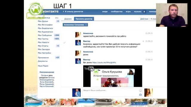Click the +1 badge beside Мои Ответы
Image resolution: width=191 pixels, height=107 pixels.
point(58,46)
